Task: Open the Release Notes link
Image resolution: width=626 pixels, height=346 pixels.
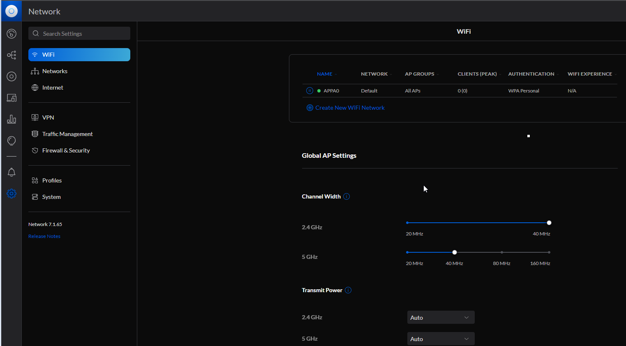Action: coord(44,236)
